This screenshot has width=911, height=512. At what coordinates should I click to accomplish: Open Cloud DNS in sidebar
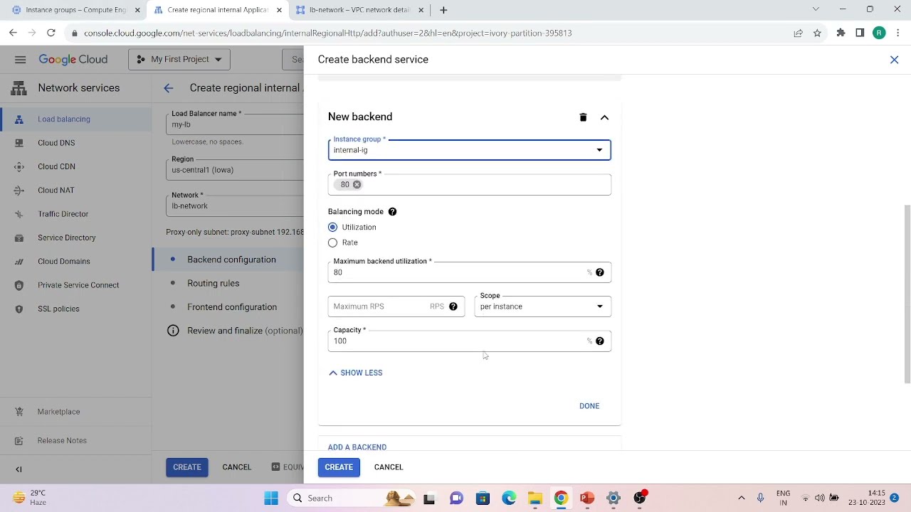pyautogui.click(x=56, y=143)
